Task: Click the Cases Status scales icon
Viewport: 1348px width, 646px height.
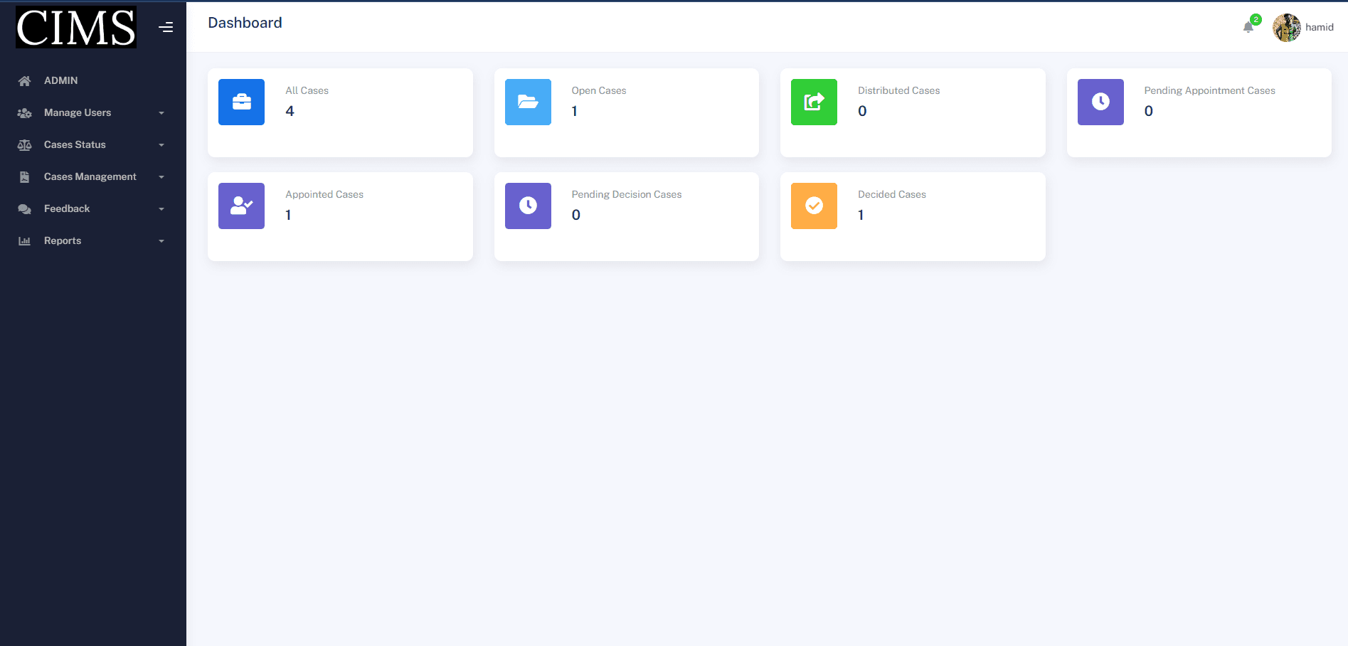Action: pos(24,144)
